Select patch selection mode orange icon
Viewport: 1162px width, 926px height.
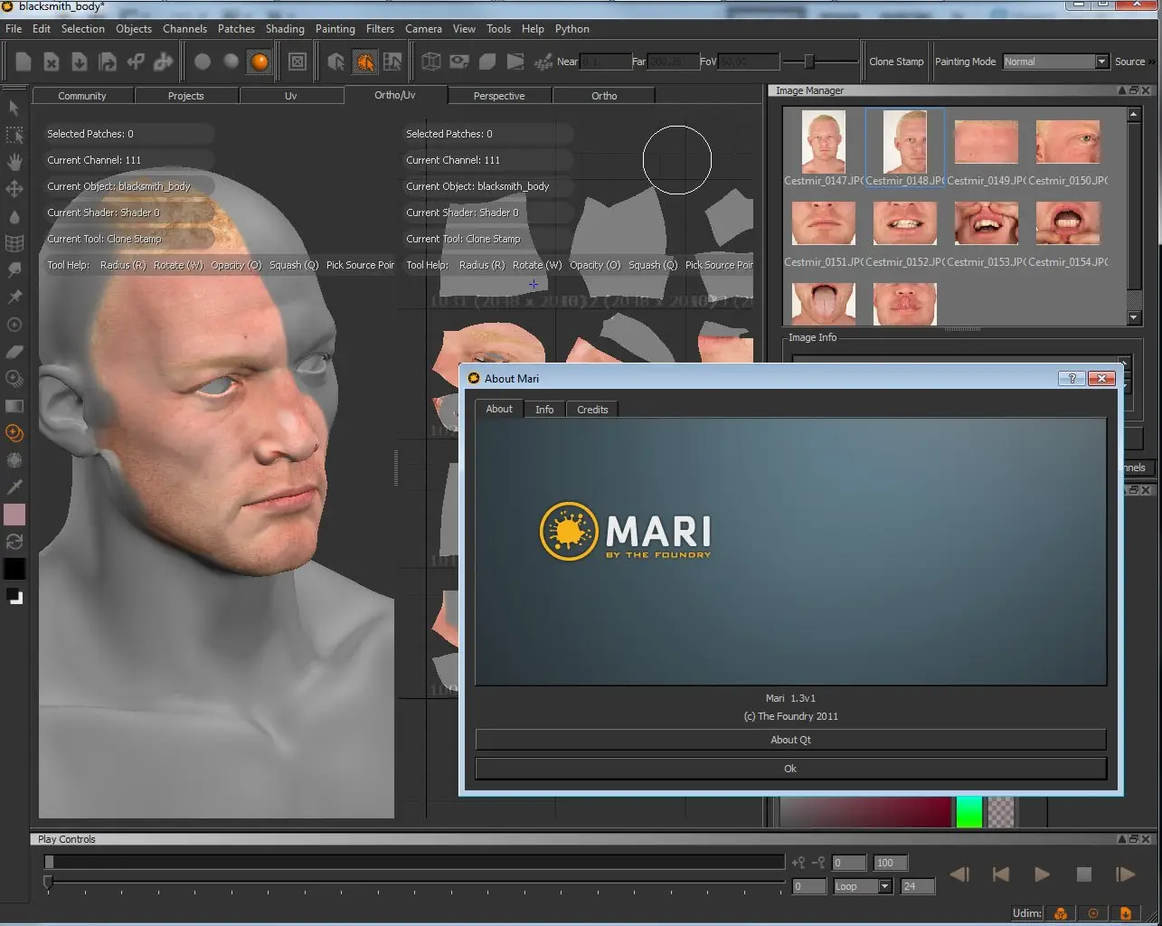point(364,61)
